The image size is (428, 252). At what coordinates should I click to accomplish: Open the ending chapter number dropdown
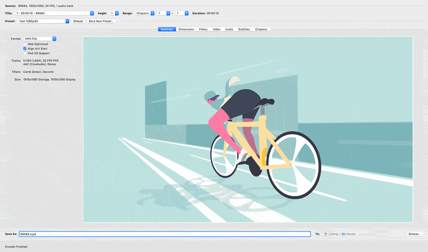click(182, 13)
